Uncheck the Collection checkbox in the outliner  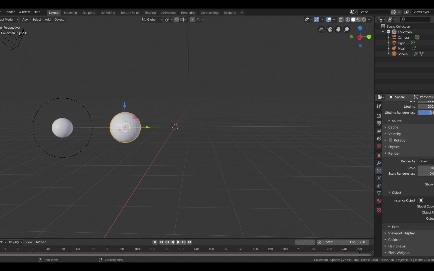pos(389,32)
